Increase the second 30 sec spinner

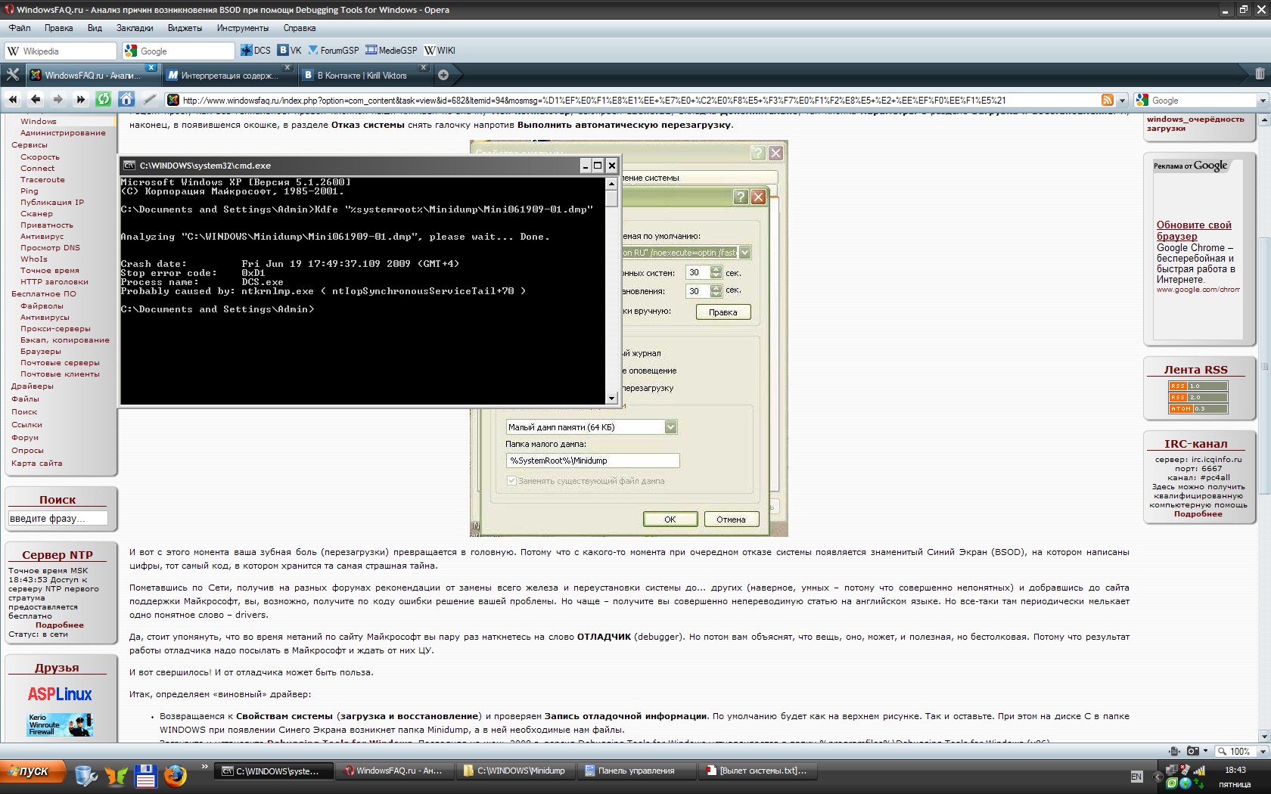coord(716,287)
